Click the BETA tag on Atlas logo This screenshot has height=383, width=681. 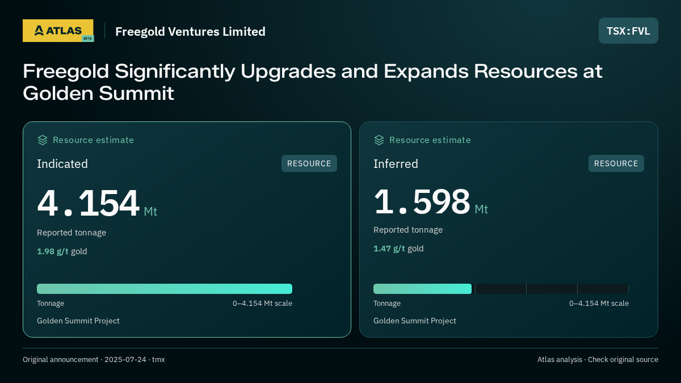coord(87,39)
